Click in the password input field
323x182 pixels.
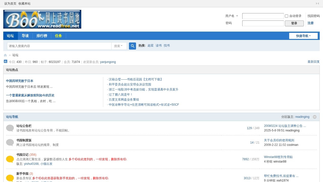(263, 23)
